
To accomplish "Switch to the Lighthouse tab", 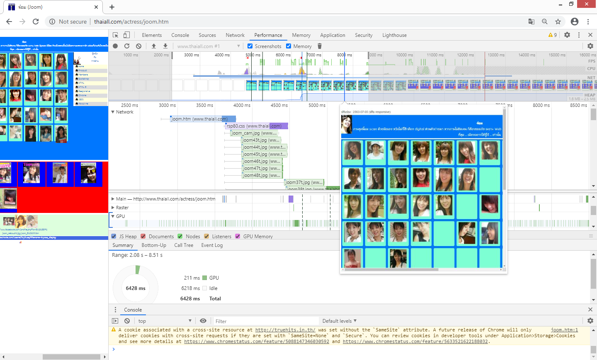I will 394,35.
